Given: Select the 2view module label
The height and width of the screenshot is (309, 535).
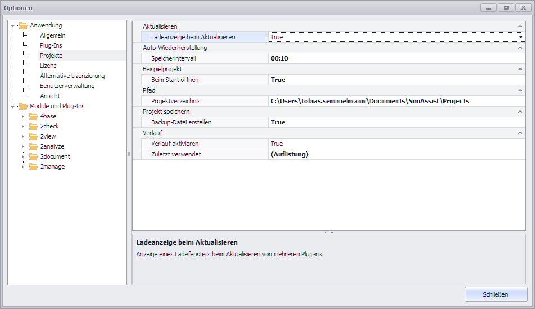Looking at the screenshot, I should (x=48, y=136).
